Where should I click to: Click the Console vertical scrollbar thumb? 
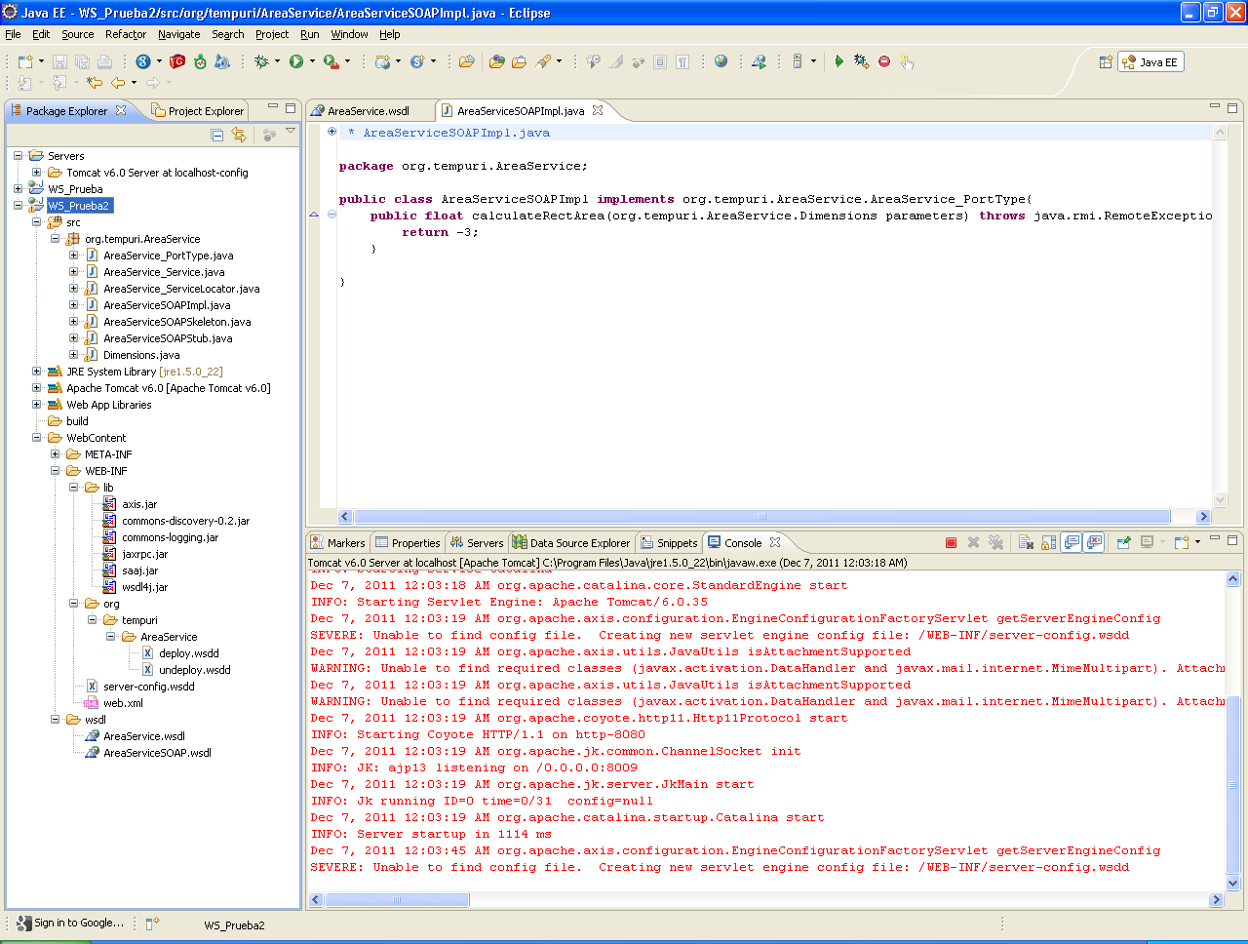(x=1232, y=785)
